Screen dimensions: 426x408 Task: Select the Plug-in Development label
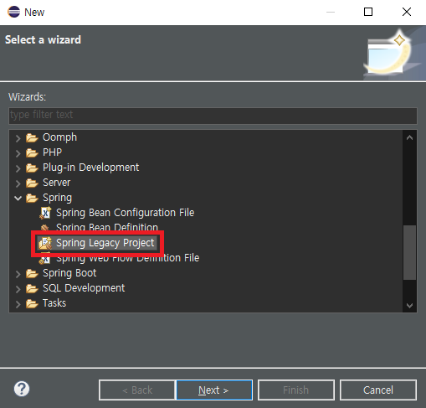pos(90,168)
